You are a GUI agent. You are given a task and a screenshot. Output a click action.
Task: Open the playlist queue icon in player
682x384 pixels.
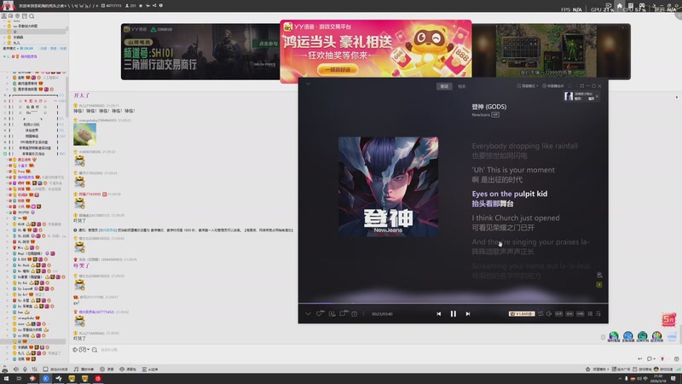point(598,313)
